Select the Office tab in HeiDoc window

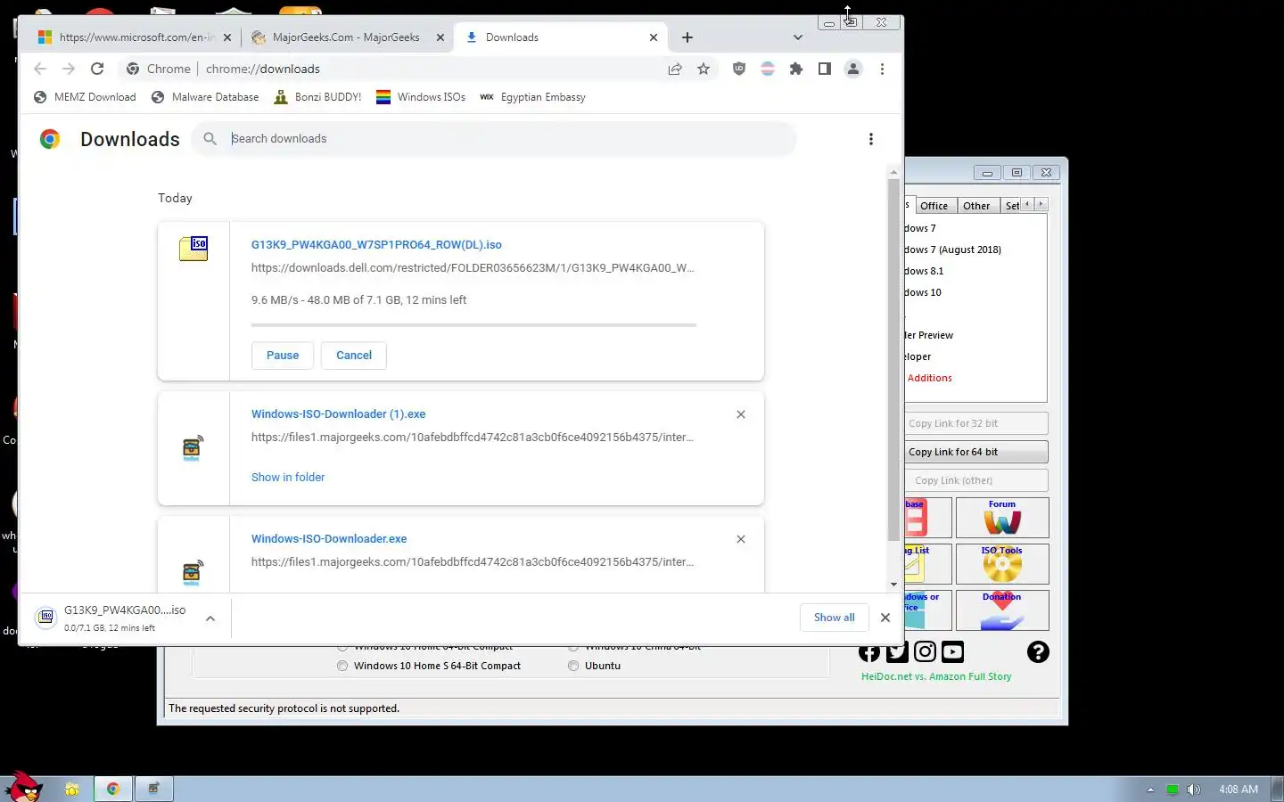click(934, 206)
